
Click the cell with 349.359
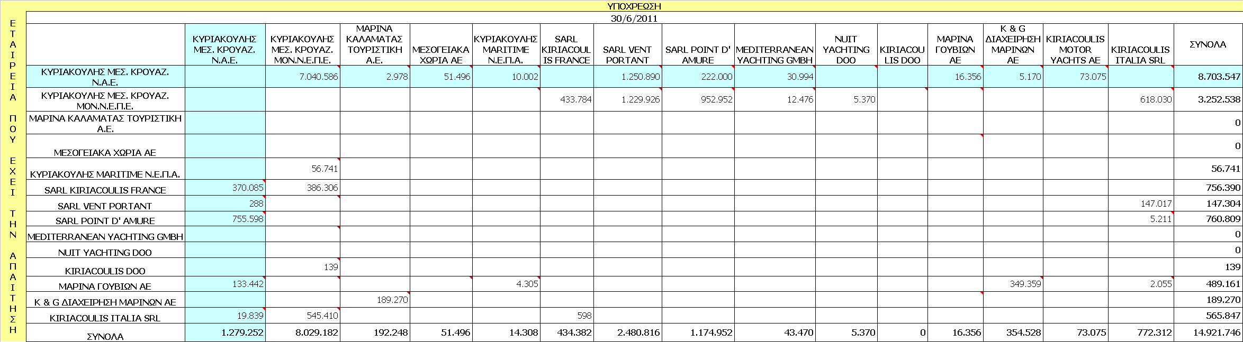pos(1013,284)
